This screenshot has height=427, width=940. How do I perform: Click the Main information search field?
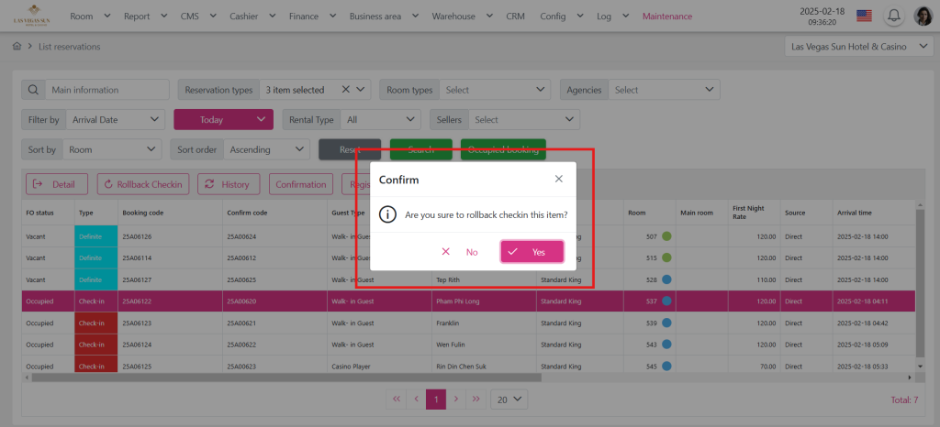106,90
